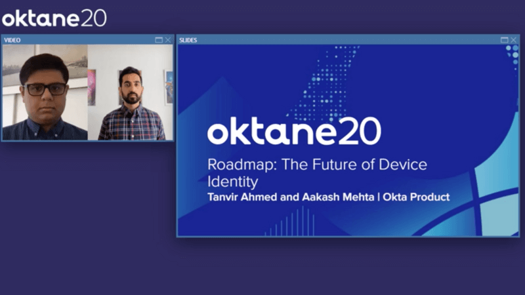Click the SLIDES panel title label
Viewport: 525px width, 295px height.
click(x=188, y=40)
